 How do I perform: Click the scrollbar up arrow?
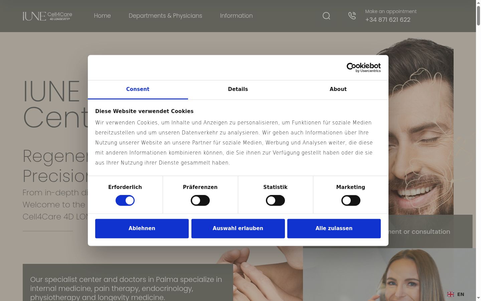tap(478, 3)
